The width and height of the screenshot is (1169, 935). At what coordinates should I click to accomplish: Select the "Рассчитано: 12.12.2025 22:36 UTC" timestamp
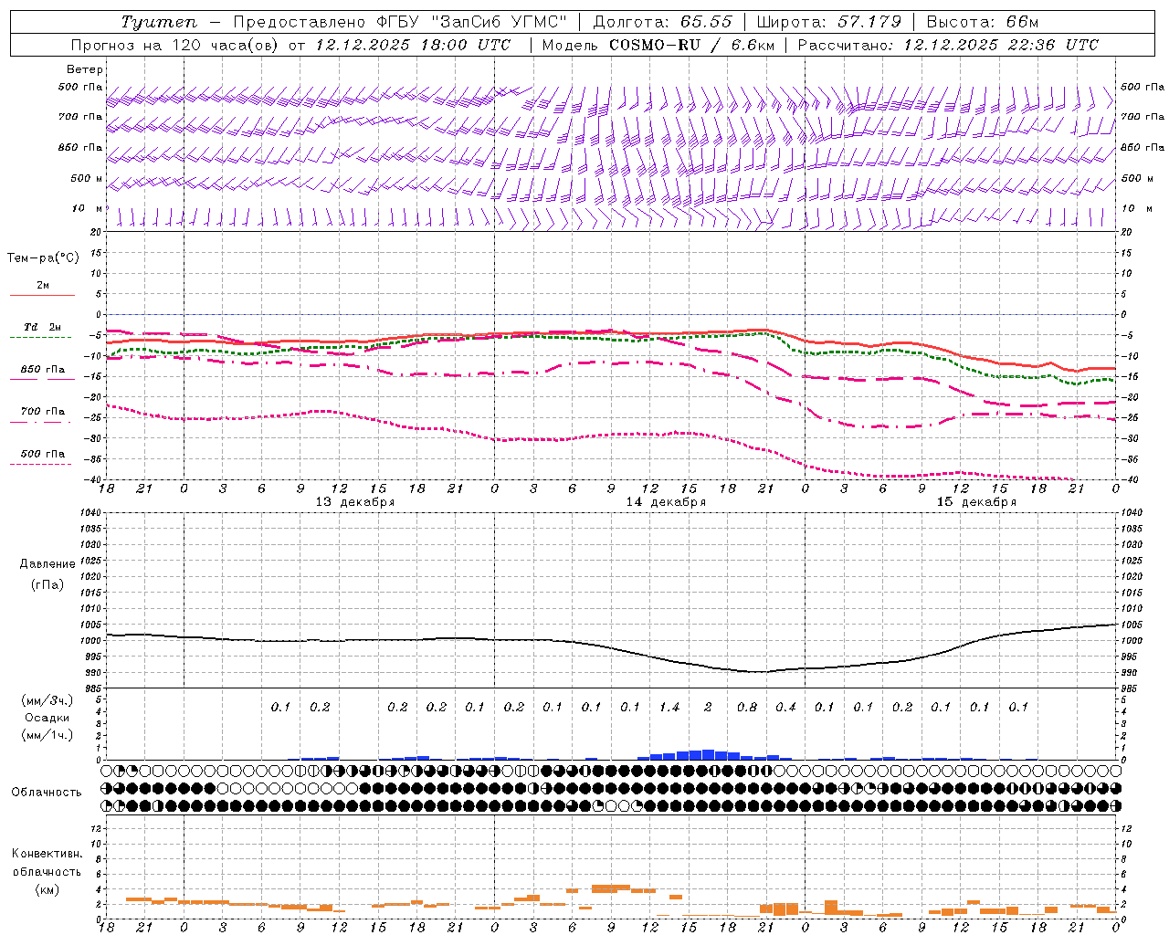point(948,45)
